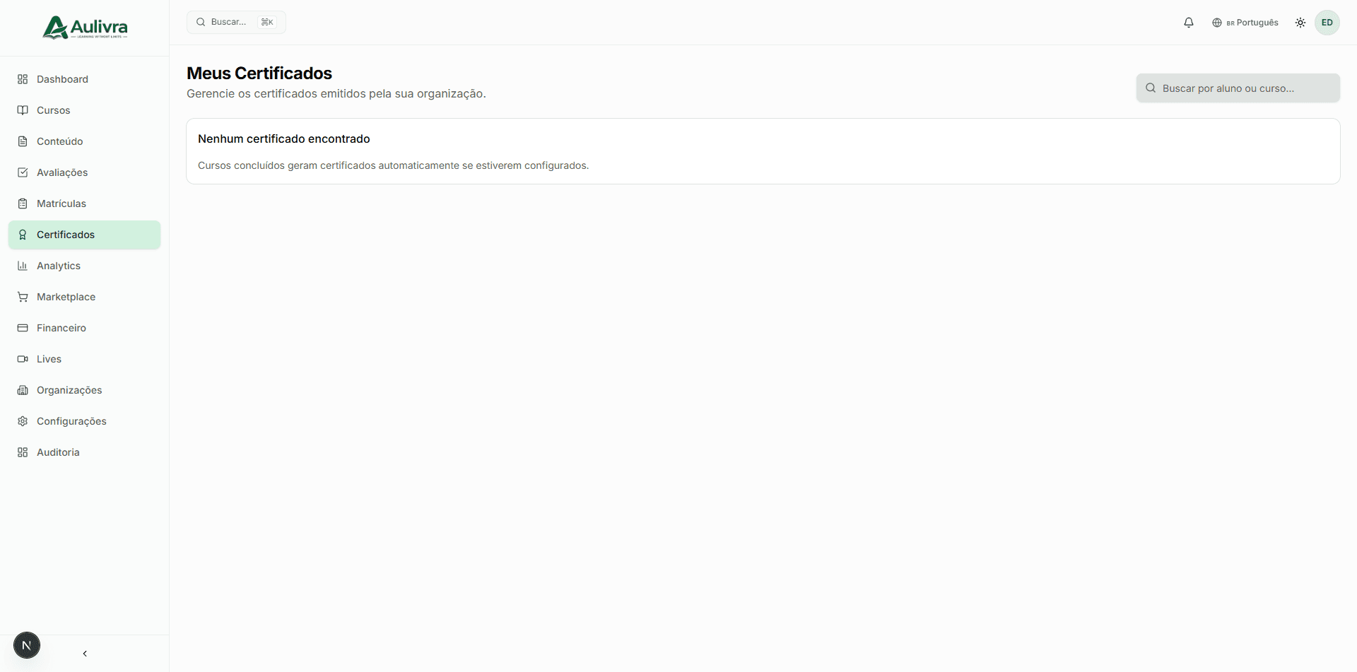The image size is (1357, 672).
Task: Go to Auditoria
Action: click(x=84, y=452)
